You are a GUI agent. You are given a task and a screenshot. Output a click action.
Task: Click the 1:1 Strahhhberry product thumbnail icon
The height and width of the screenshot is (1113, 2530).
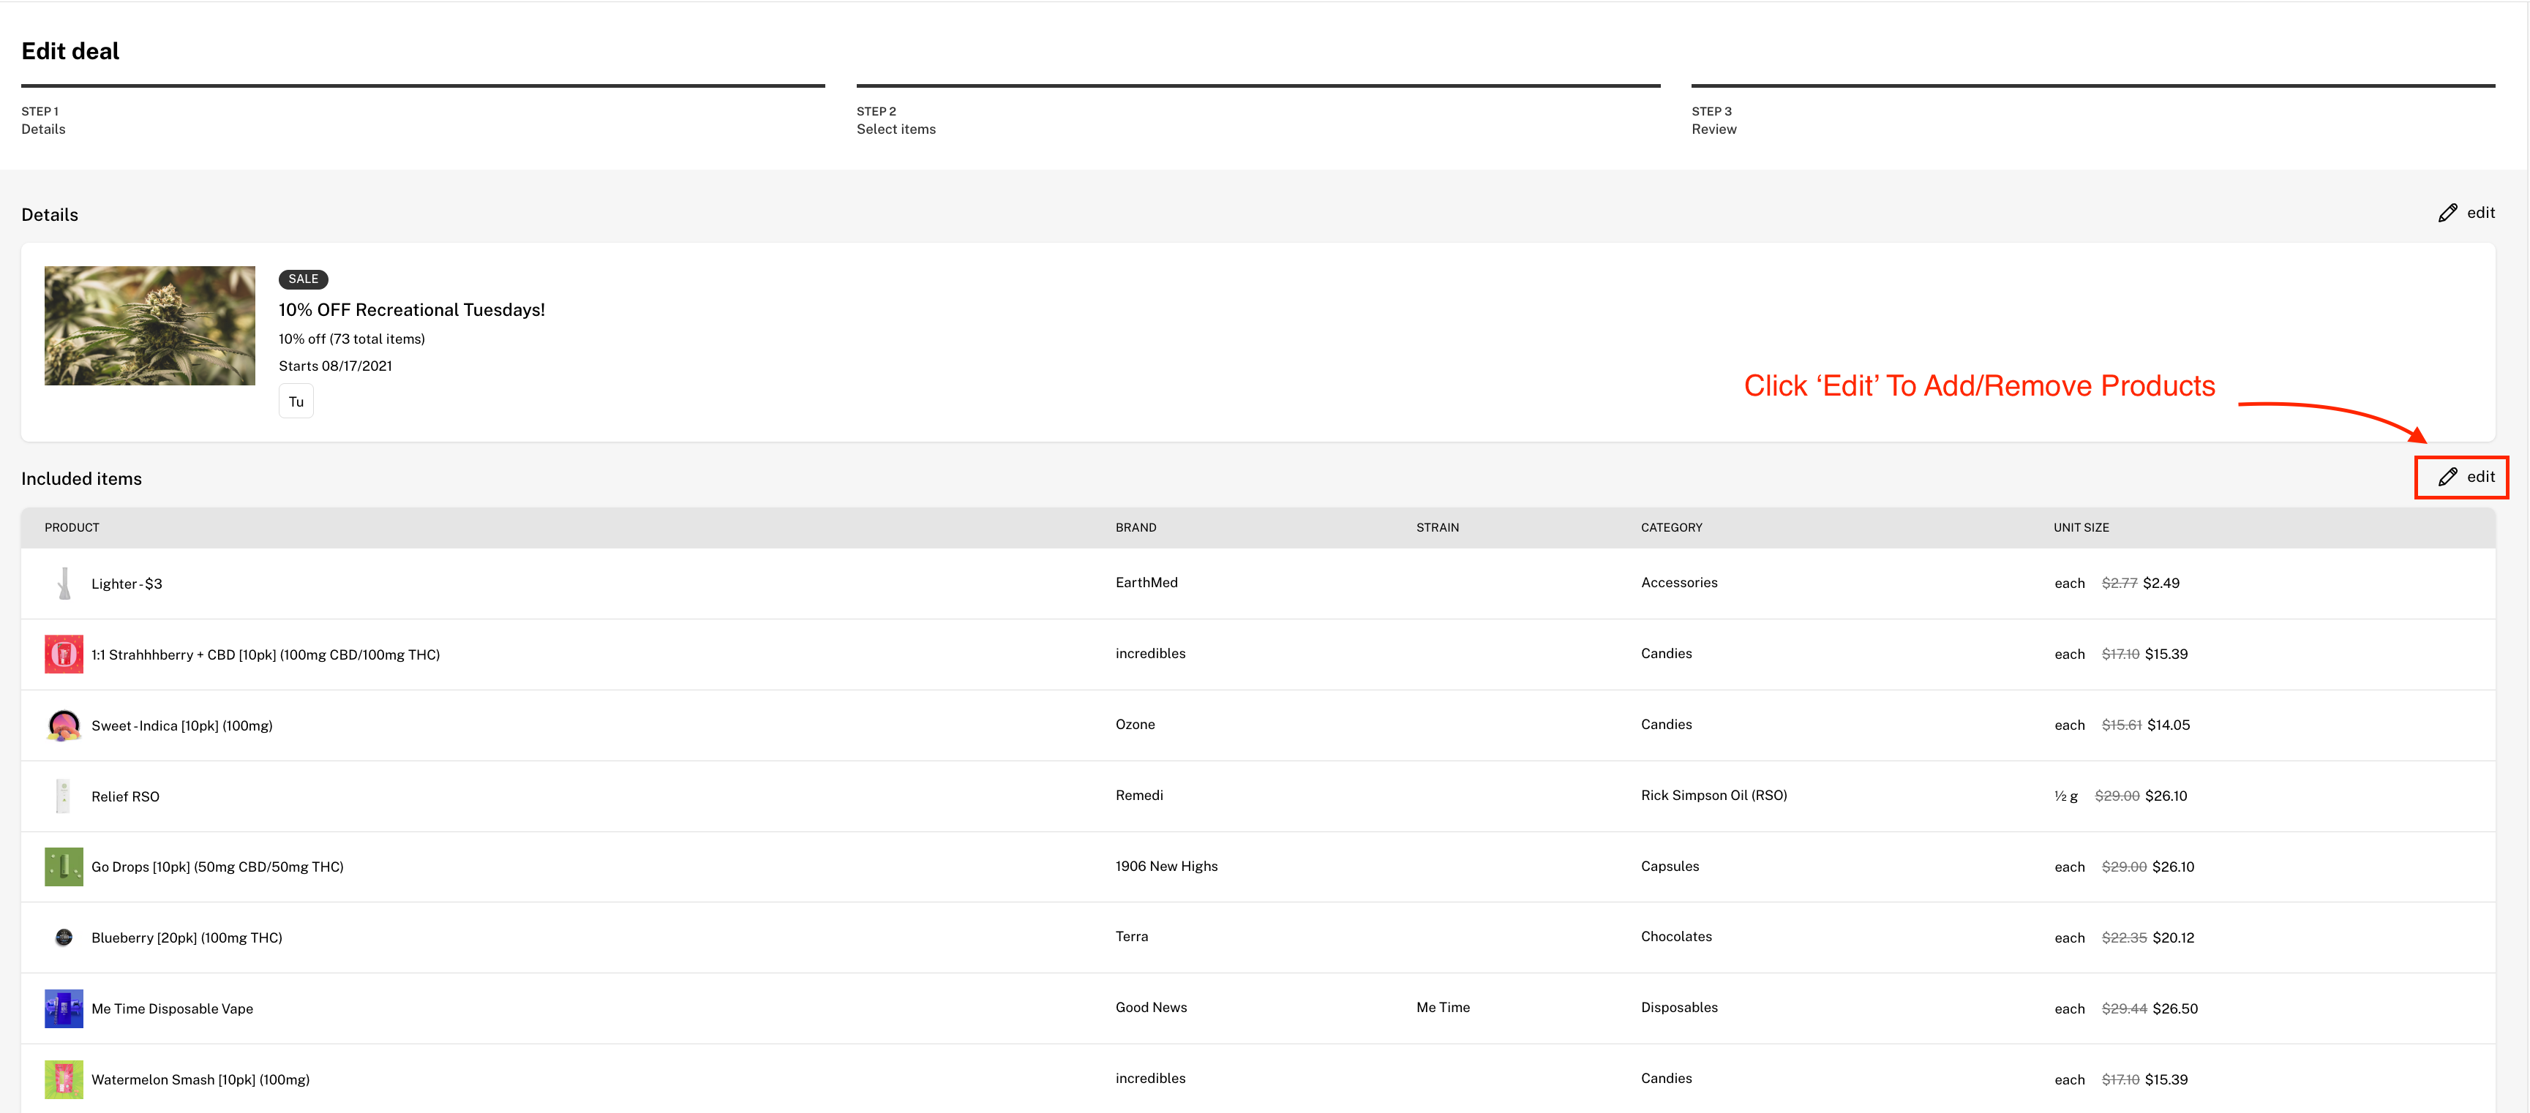(63, 654)
